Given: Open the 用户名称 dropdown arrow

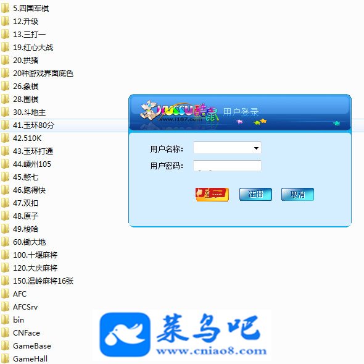Looking at the screenshot, I should 256,148.
